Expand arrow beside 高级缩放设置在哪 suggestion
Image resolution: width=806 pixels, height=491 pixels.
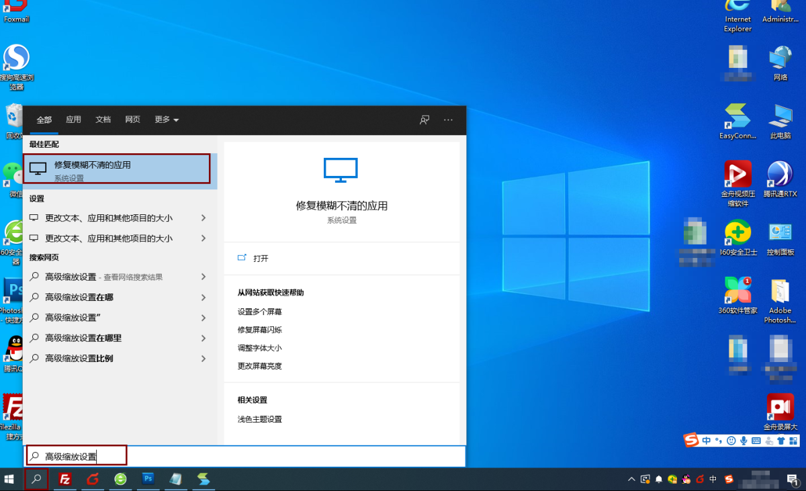(204, 297)
